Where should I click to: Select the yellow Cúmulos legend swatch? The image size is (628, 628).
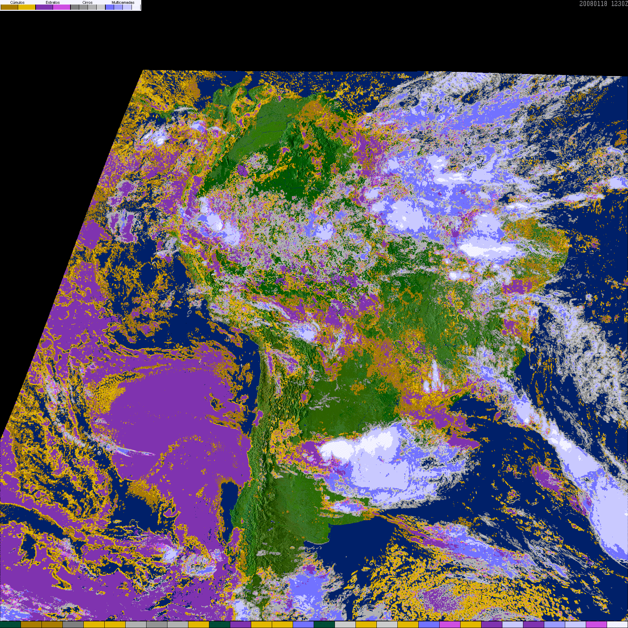pyautogui.click(x=27, y=7)
